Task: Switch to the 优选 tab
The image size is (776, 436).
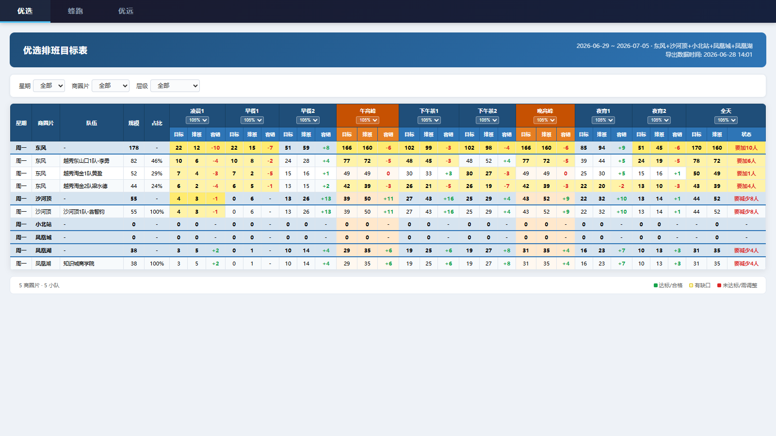Action: click(25, 11)
